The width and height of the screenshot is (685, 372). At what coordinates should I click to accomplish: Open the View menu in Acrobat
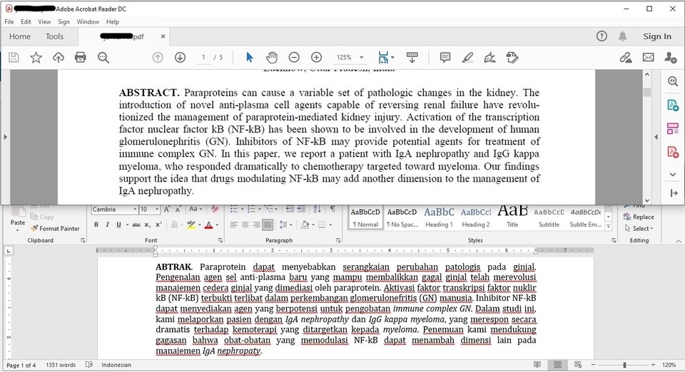(x=44, y=21)
